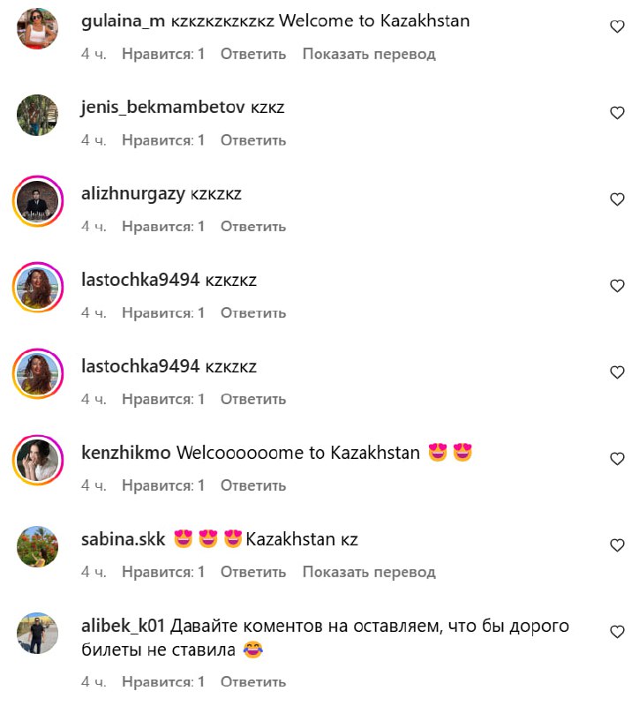Like kenzhikmo's Welcome to Kazakhstan comment
This screenshot has width=639, height=706.
pos(617,458)
